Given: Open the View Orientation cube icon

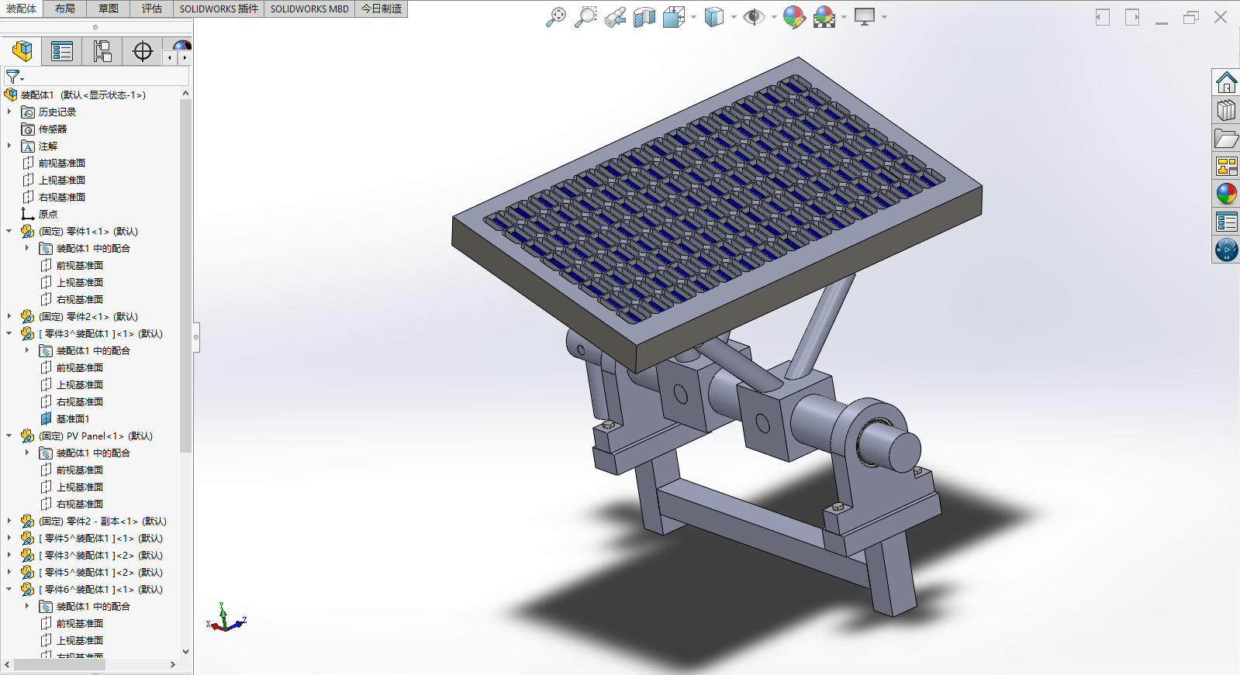Looking at the screenshot, I should [673, 17].
